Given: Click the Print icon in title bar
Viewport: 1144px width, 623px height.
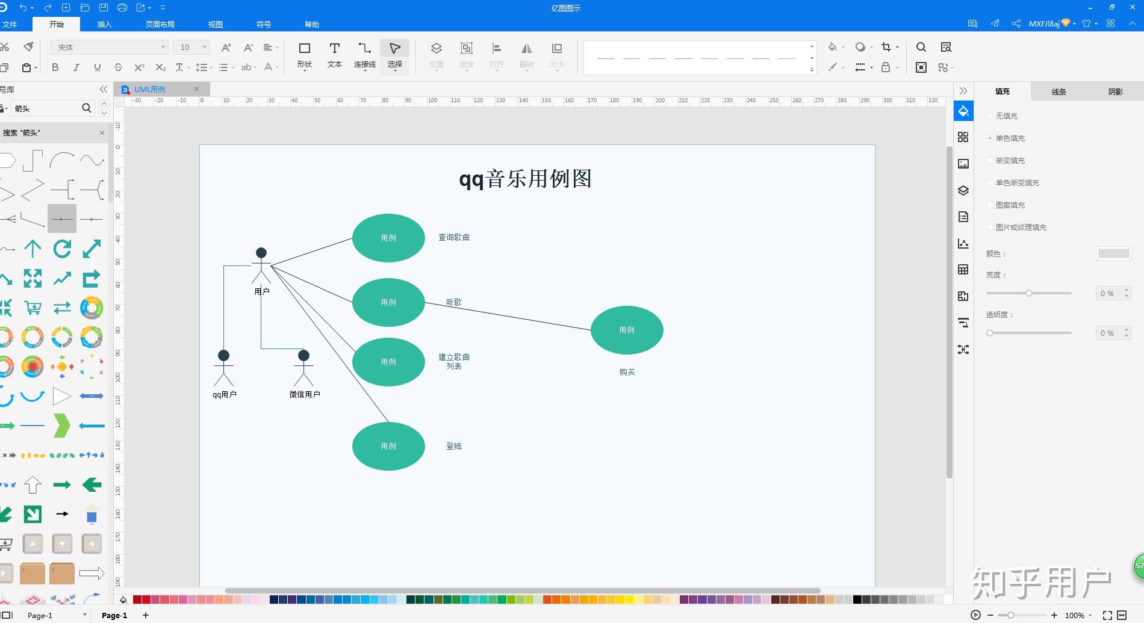Looking at the screenshot, I should point(122,8).
